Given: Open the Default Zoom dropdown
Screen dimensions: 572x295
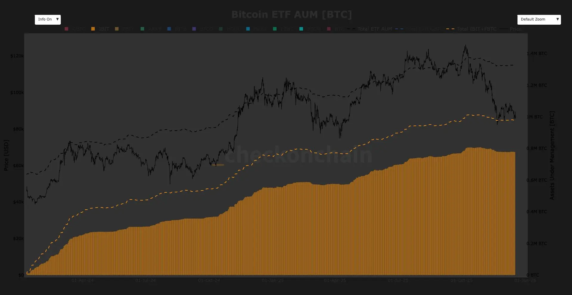Looking at the screenshot, I should [539, 20].
